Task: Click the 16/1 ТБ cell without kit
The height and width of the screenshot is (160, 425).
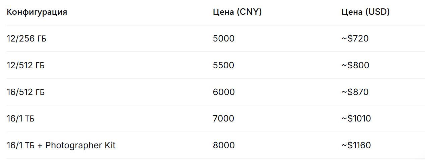Action: pos(20,119)
